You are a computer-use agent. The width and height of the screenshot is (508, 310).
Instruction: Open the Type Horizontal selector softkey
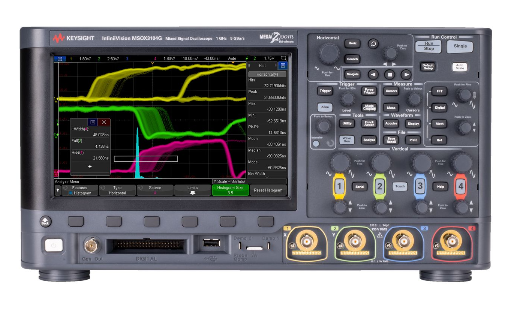coord(117,190)
